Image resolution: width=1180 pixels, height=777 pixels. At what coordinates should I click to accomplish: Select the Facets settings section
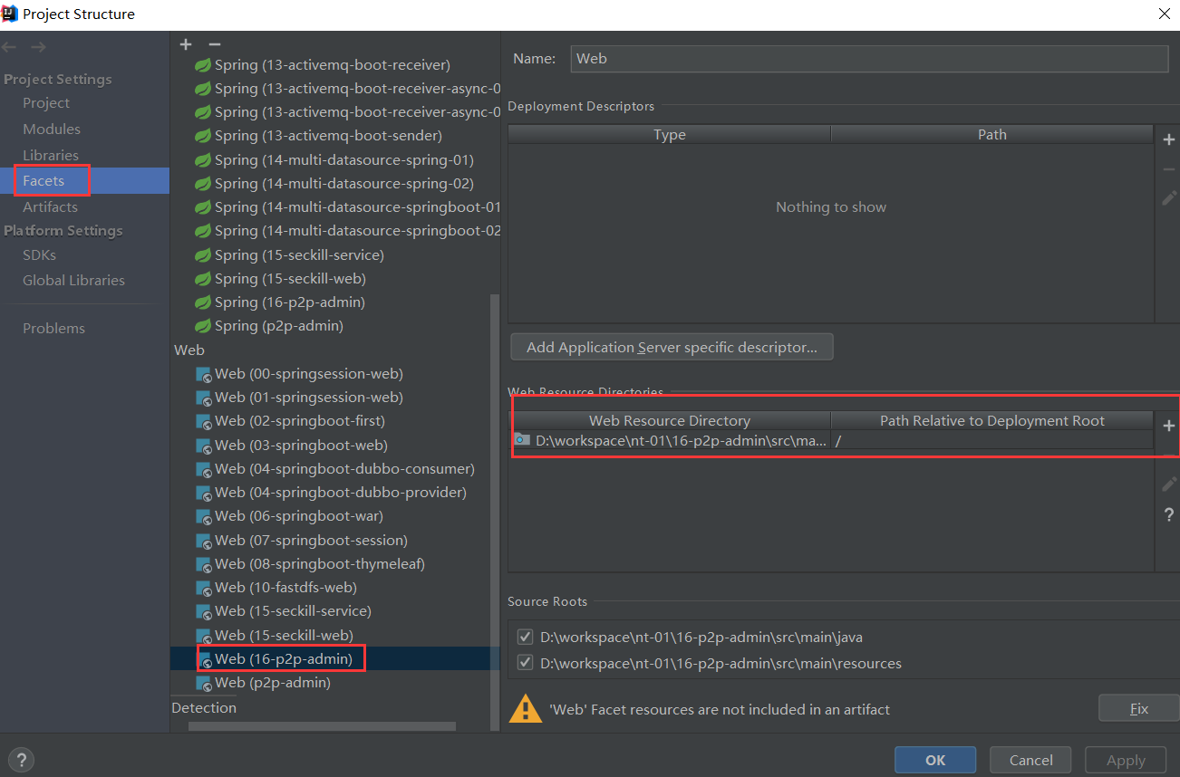(x=44, y=181)
